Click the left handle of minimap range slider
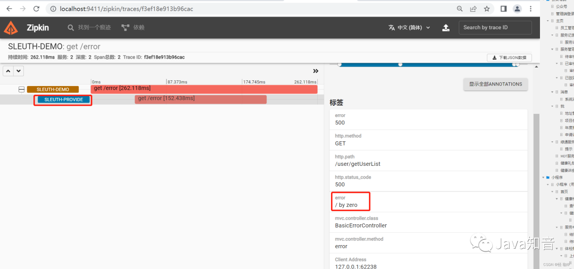 (339, 64)
